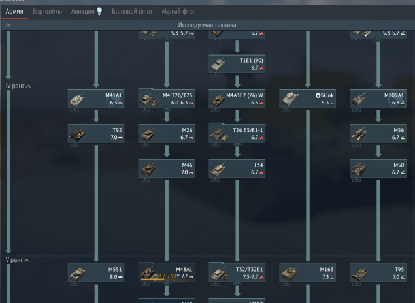Click the 17 739 research points value

pos(168,276)
